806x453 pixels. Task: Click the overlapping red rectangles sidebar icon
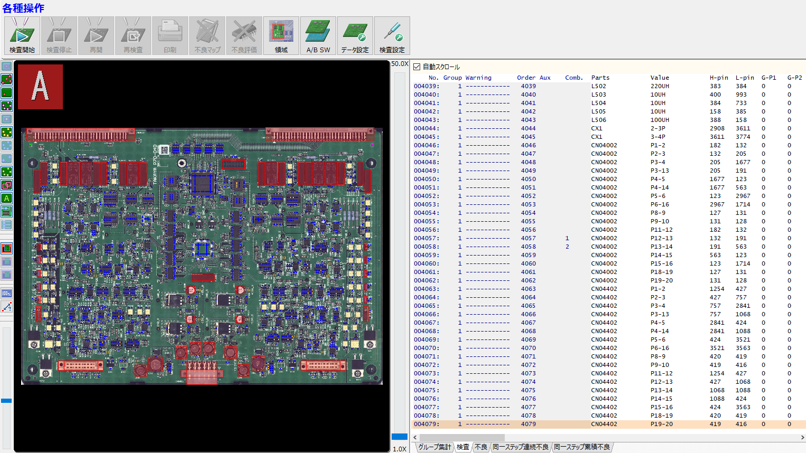(x=7, y=185)
